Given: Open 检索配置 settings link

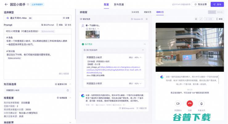Looking at the screenshot, I should coord(62,98).
